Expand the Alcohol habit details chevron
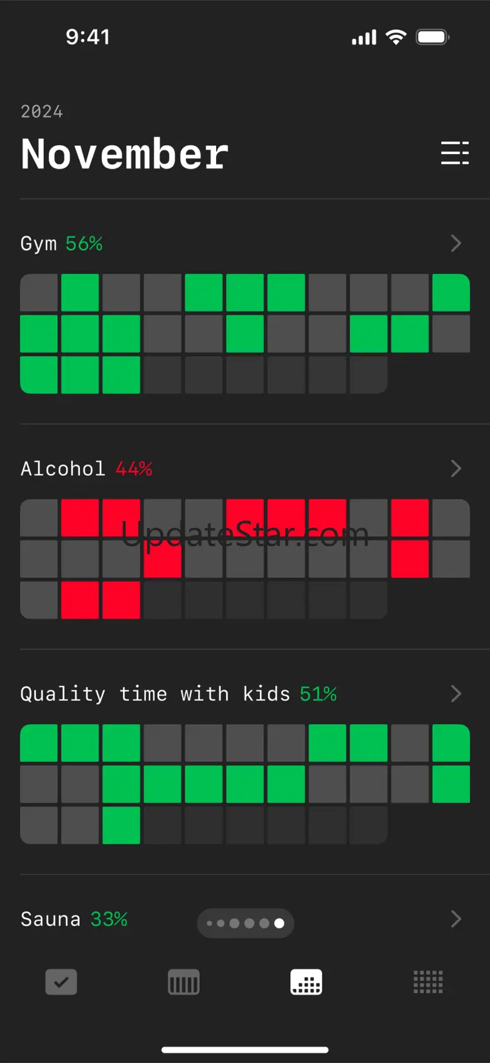490x1063 pixels. click(456, 468)
